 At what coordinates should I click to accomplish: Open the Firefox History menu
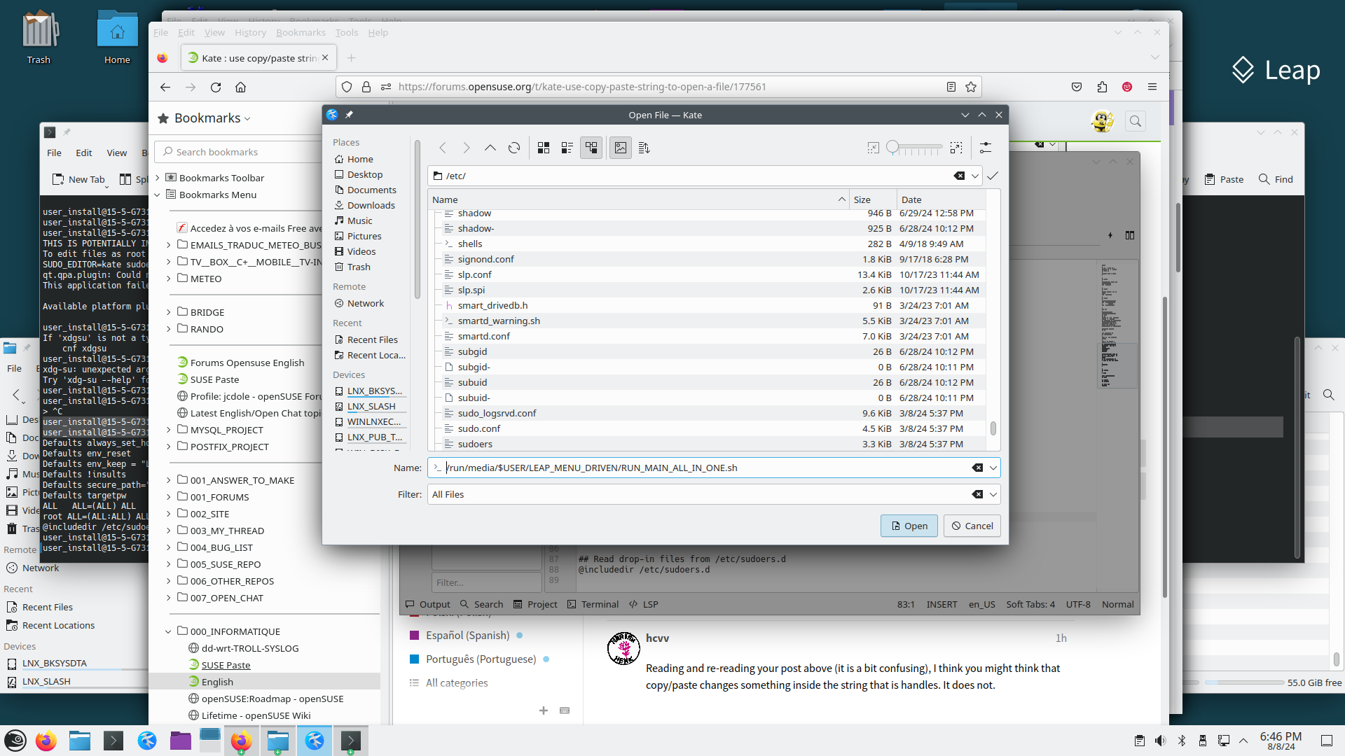point(250,32)
